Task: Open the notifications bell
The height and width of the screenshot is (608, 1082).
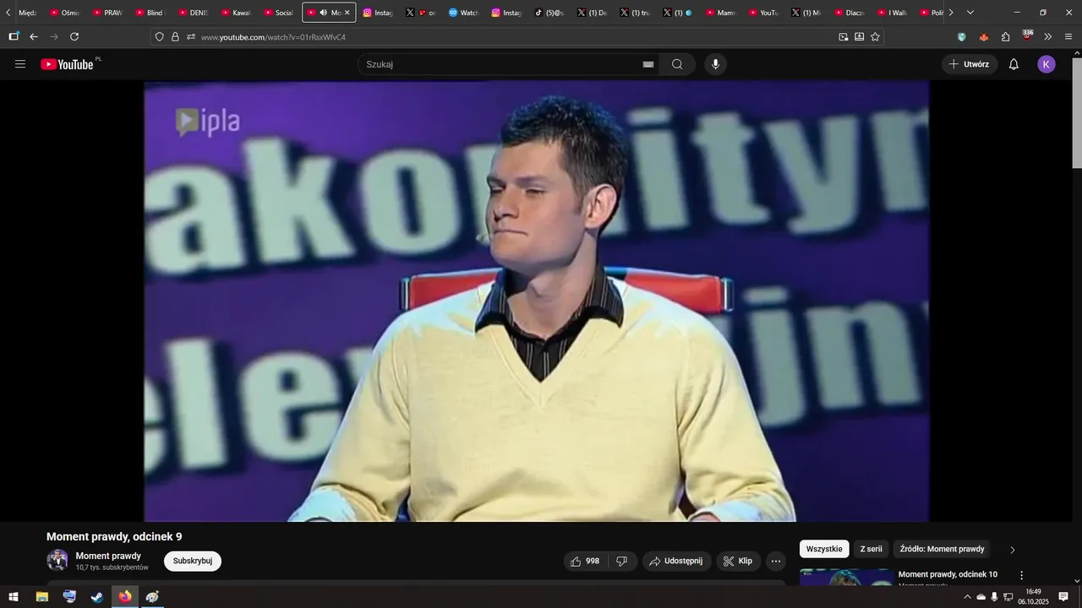Action: (x=1014, y=64)
